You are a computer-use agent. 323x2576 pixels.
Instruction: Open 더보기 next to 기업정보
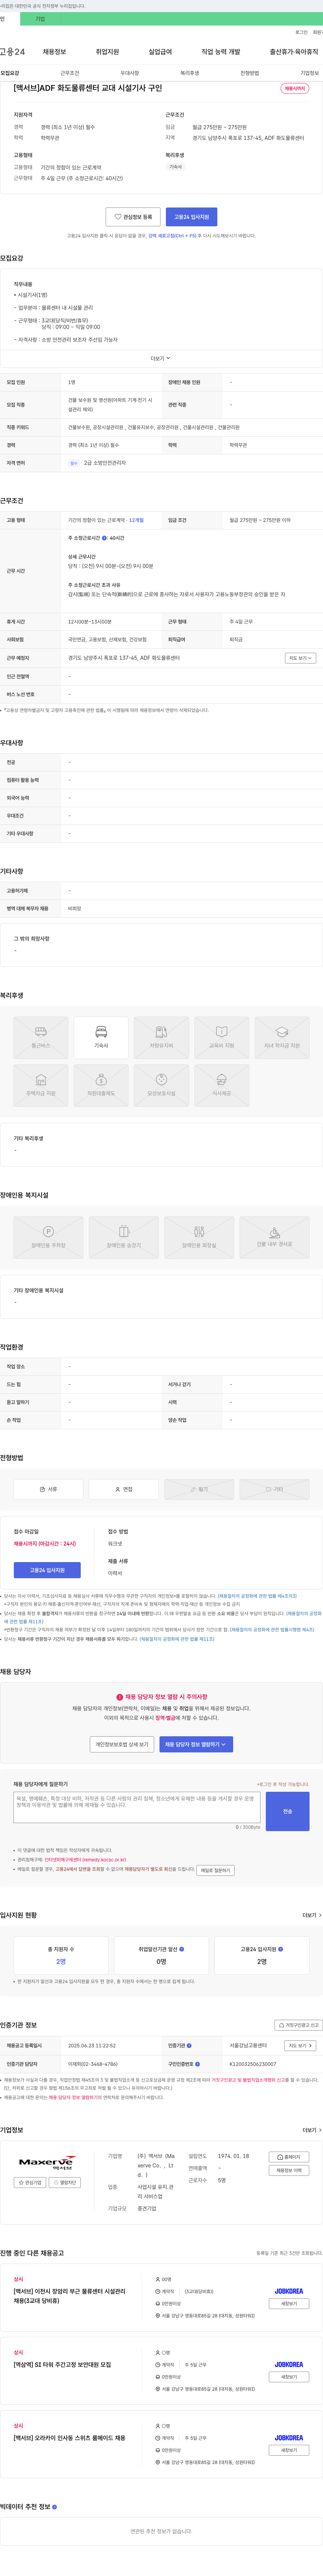312,2130
